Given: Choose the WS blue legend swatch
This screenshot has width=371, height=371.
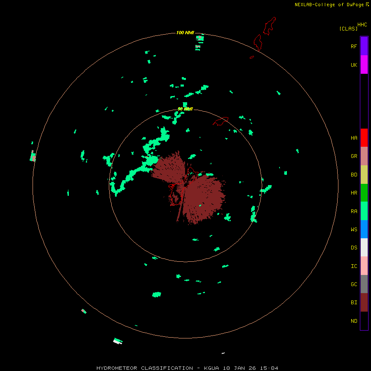Looking at the screenshot, I should tap(364, 229).
